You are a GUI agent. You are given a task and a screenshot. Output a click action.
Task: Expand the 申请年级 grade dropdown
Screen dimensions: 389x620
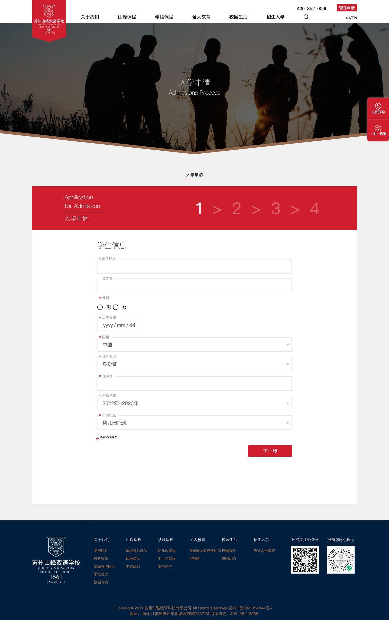click(x=194, y=423)
